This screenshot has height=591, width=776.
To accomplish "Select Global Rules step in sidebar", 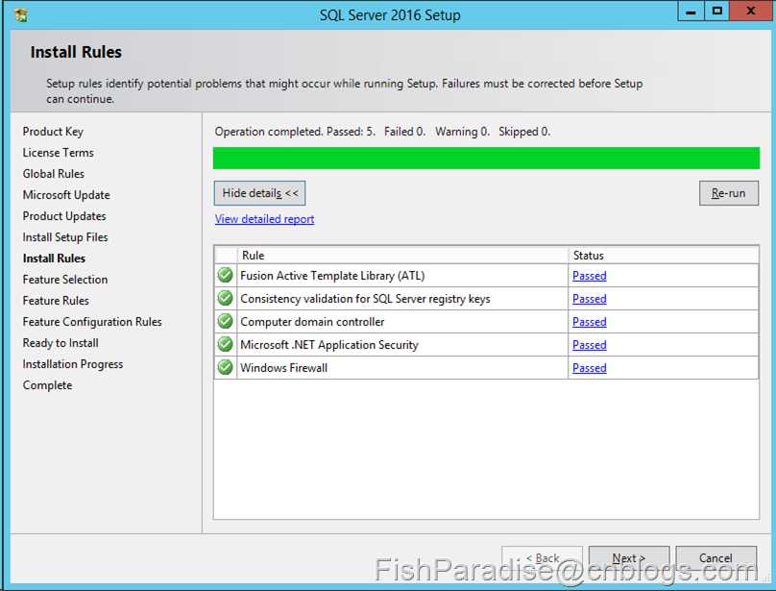I will point(54,174).
